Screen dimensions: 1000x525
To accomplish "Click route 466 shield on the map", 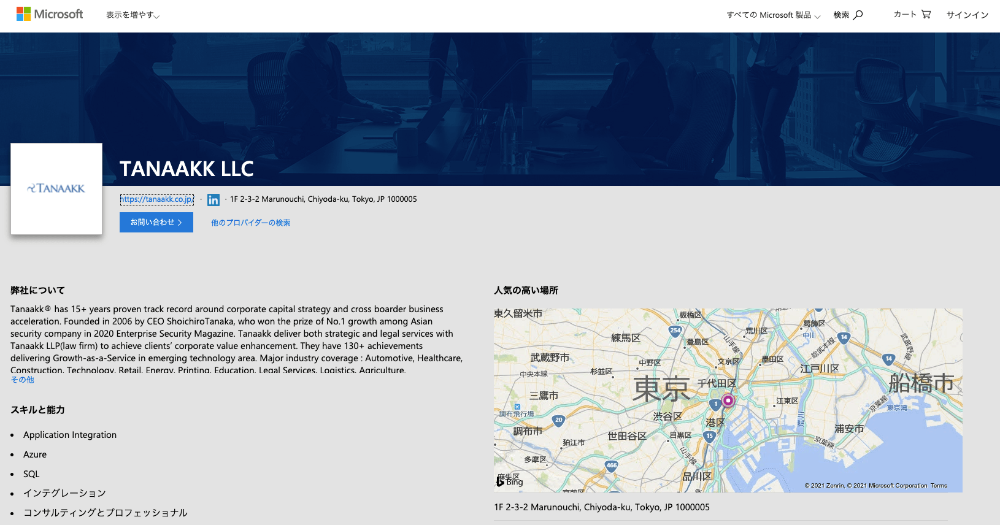I will pos(611,466).
